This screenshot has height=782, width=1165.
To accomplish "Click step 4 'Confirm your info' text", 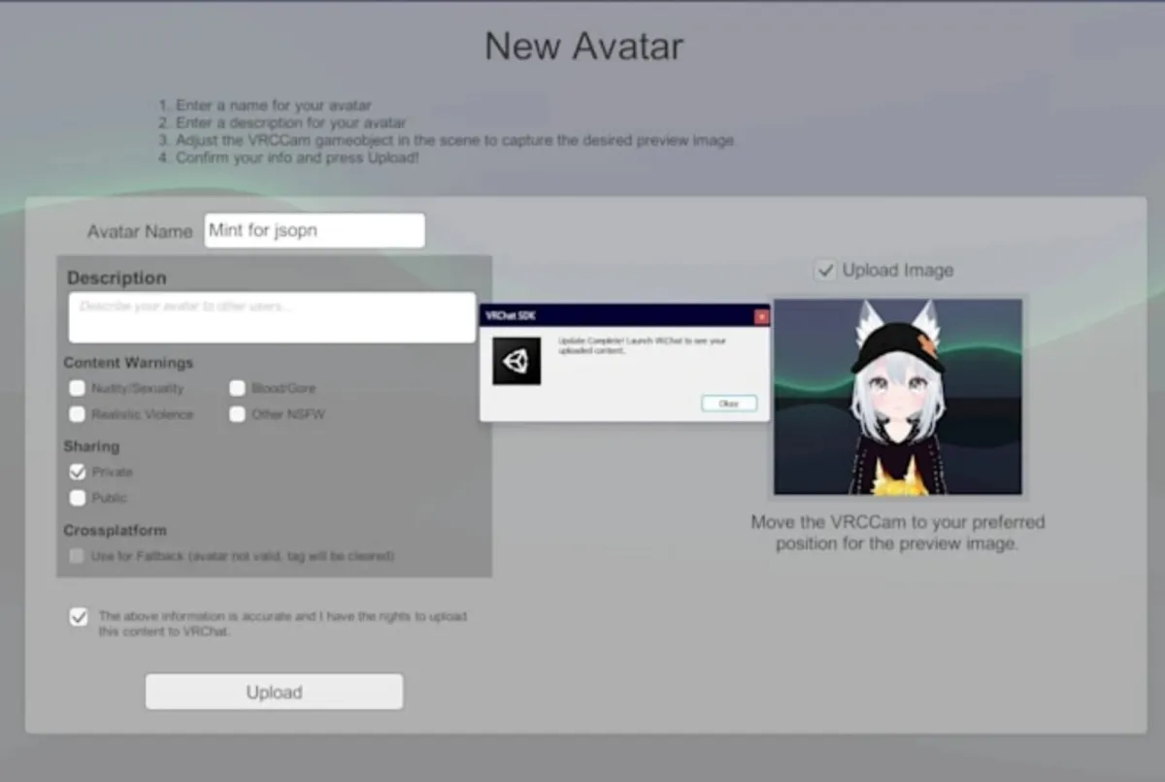I will (289, 157).
